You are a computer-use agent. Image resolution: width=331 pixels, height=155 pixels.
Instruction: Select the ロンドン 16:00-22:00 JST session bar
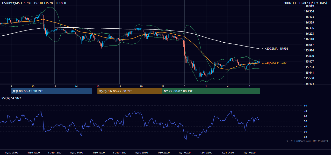tap(130, 91)
